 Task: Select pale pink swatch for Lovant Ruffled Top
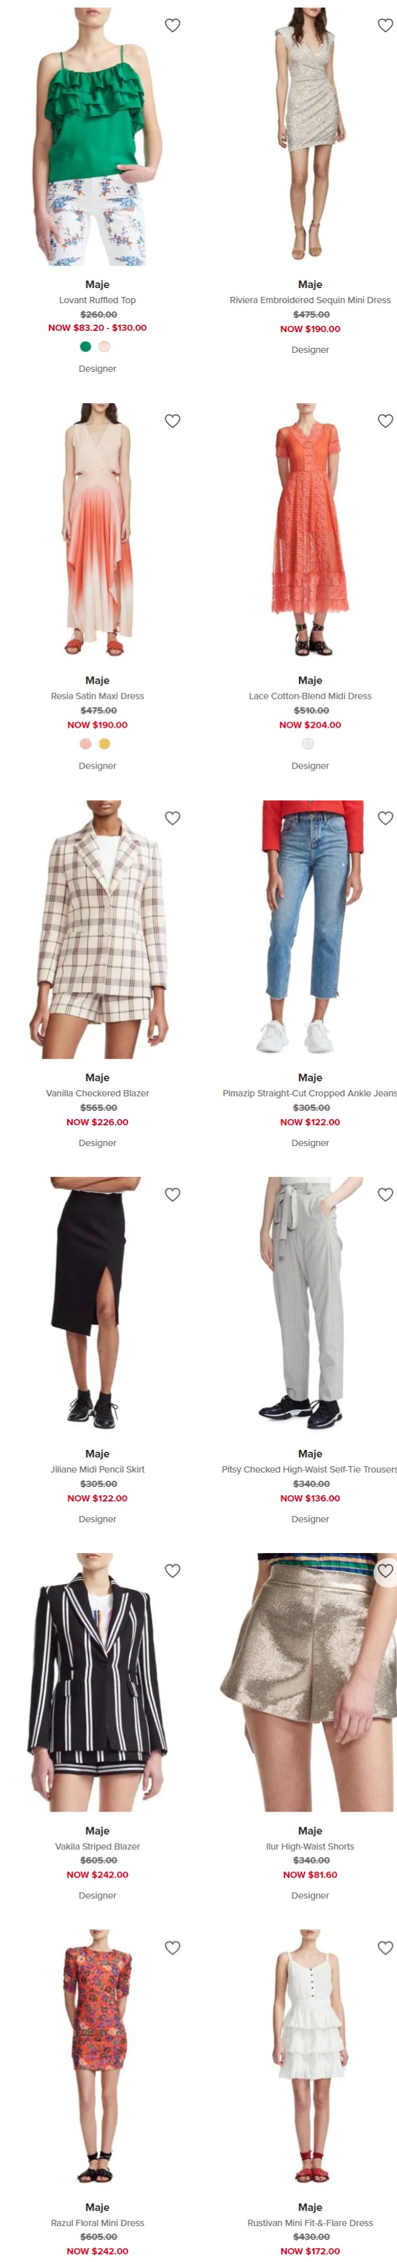click(104, 346)
